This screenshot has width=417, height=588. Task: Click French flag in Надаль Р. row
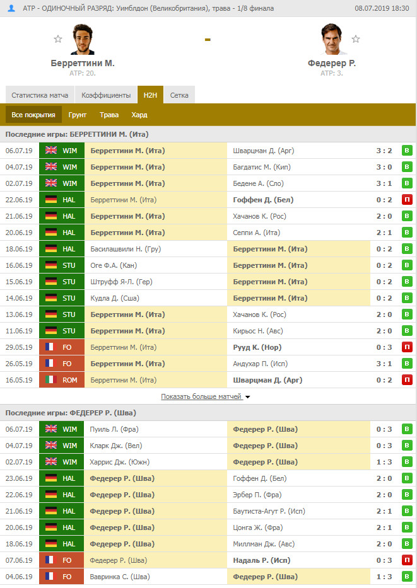[50, 560]
